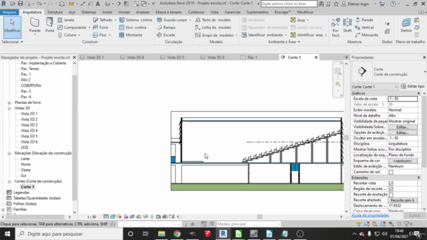Open the Arquivo menu
Viewport: 427px width, 240px height.
click(9, 12)
